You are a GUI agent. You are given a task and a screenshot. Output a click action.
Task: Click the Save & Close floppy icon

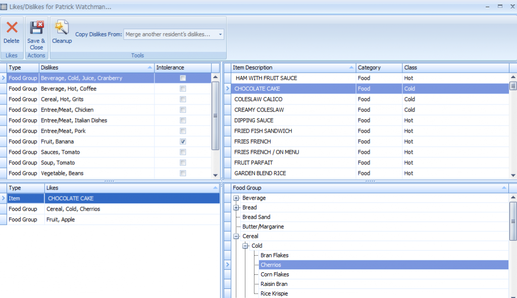(x=36, y=28)
